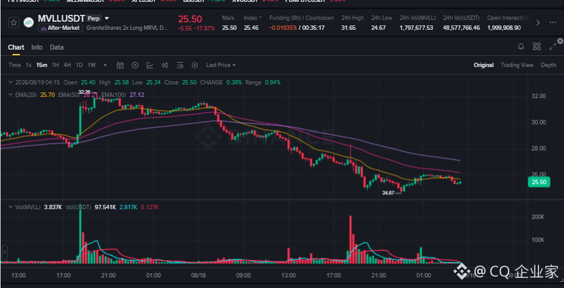Click 24h Vol(USDT) value 48,577,766.46
Screen dimensions: 564x288
[x=461, y=27]
